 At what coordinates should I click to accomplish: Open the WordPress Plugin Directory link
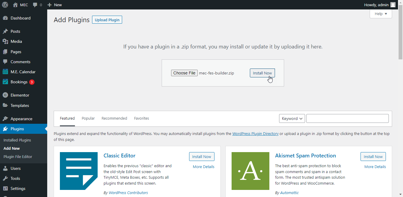click(255, 133)
